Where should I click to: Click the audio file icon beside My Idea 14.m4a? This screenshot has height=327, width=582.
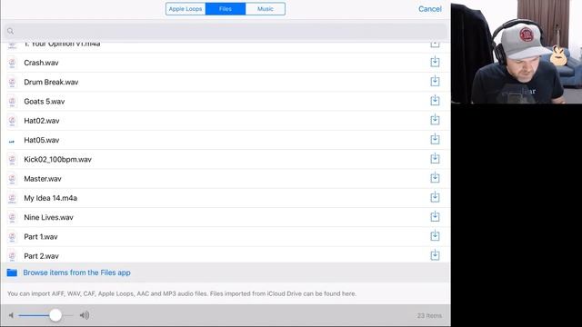coord(12,198)
